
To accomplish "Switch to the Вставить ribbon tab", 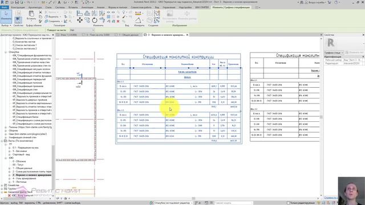I will coord(73,7).
